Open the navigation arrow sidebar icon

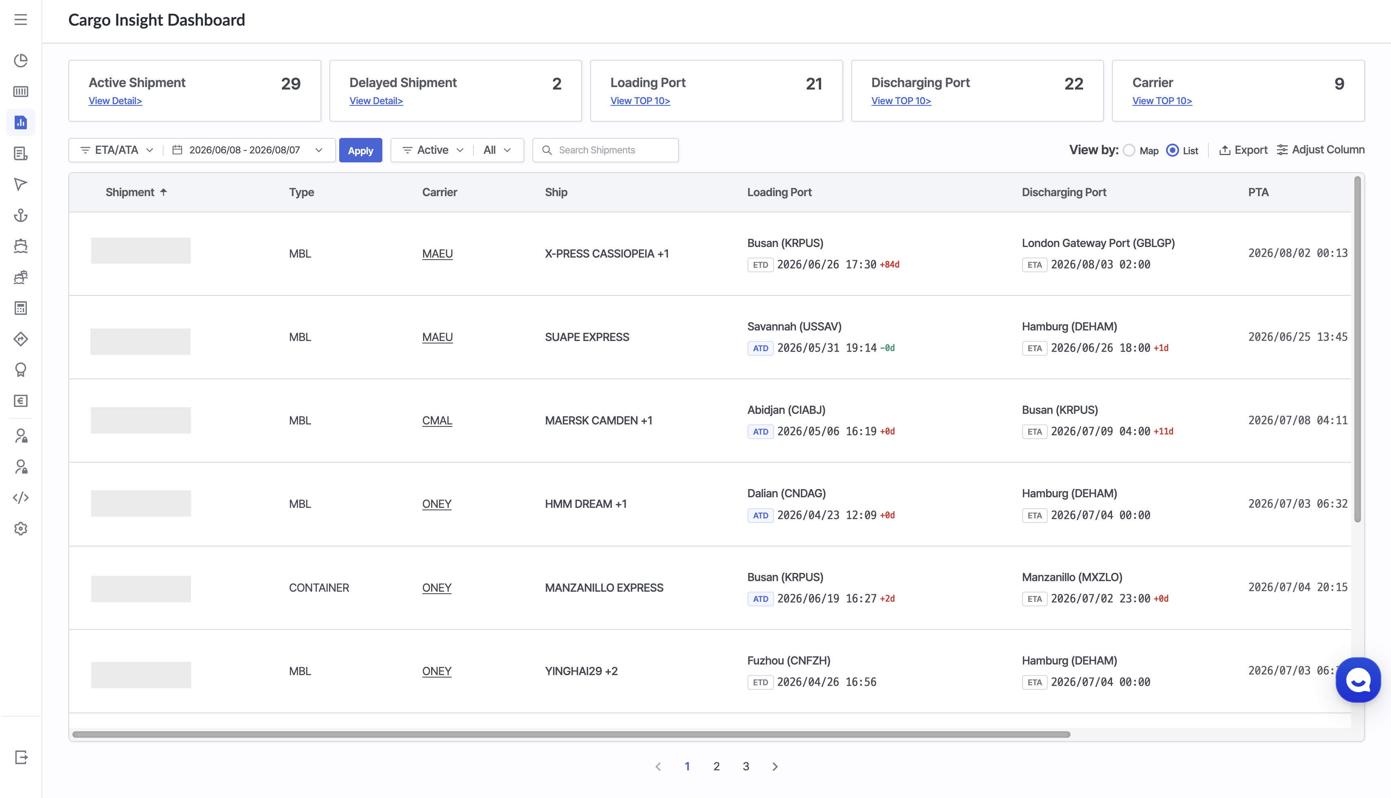pos(21,184)
